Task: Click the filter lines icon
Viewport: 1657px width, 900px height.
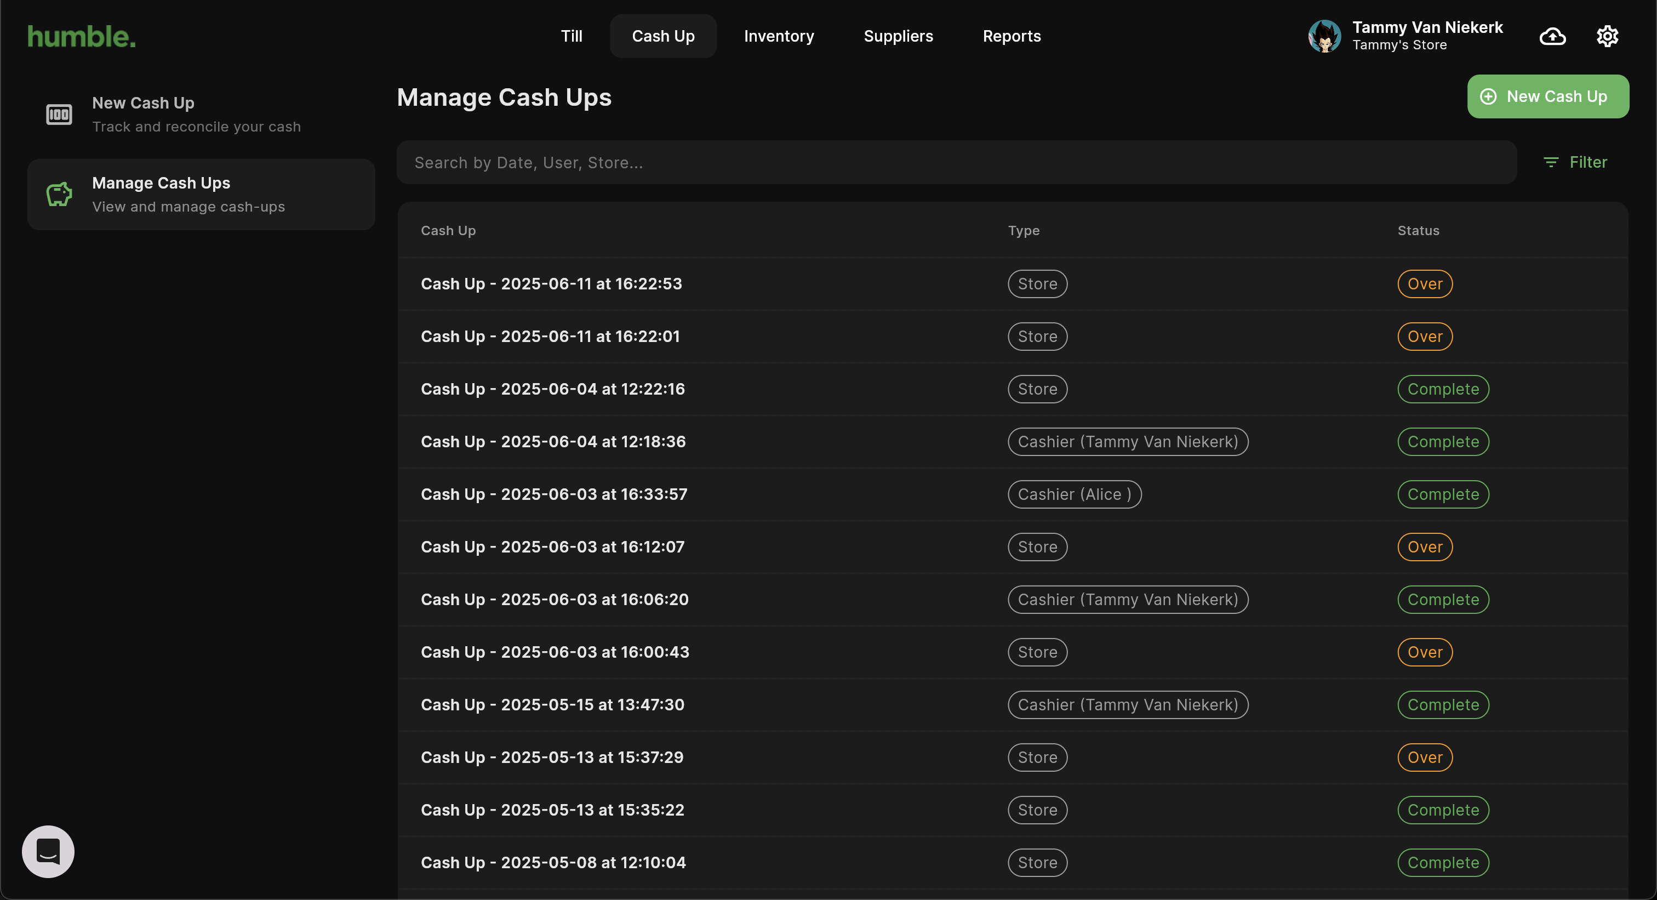Action: tap(1550, 162)
